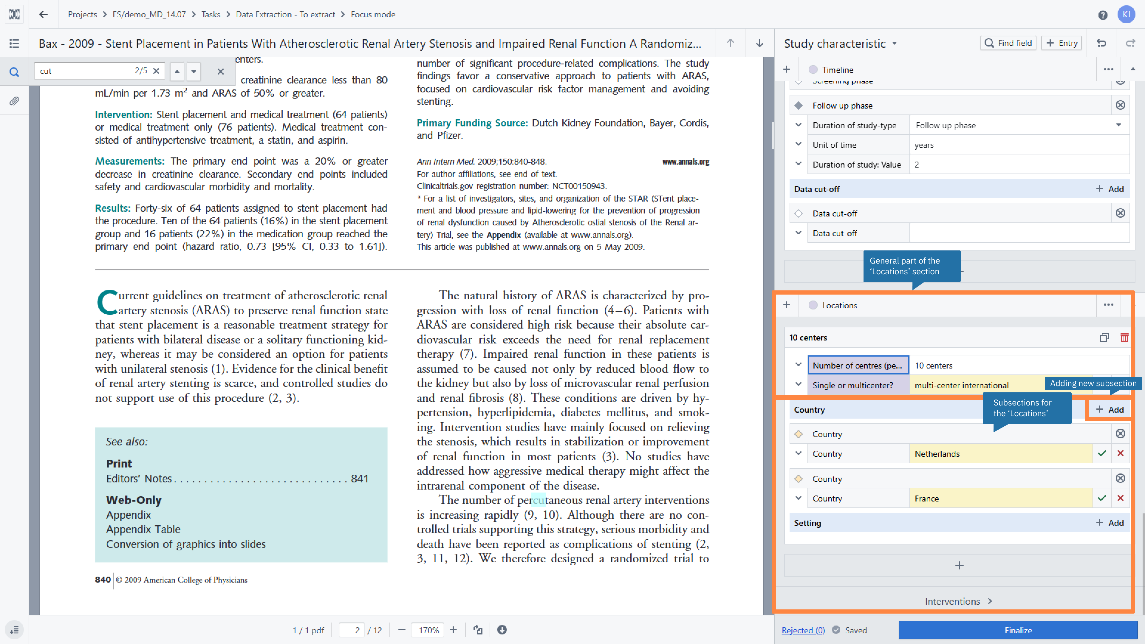Open the Study characteristic dropdown
Viewport: 1145px width, 644px height.
pyautogui.click(x=841, y=43)
